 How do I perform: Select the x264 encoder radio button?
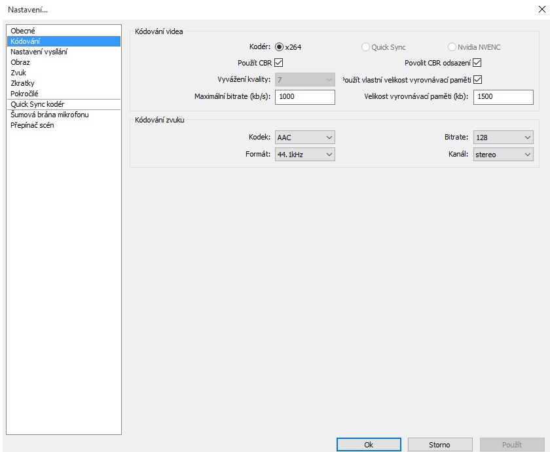(280, 47)
